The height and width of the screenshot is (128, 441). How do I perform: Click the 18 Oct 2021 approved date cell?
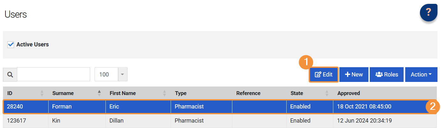362,107
